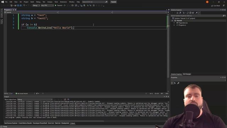227x128 pixels.
Task: Toggle word wrap in Output panel
Action: click(68, 100)
